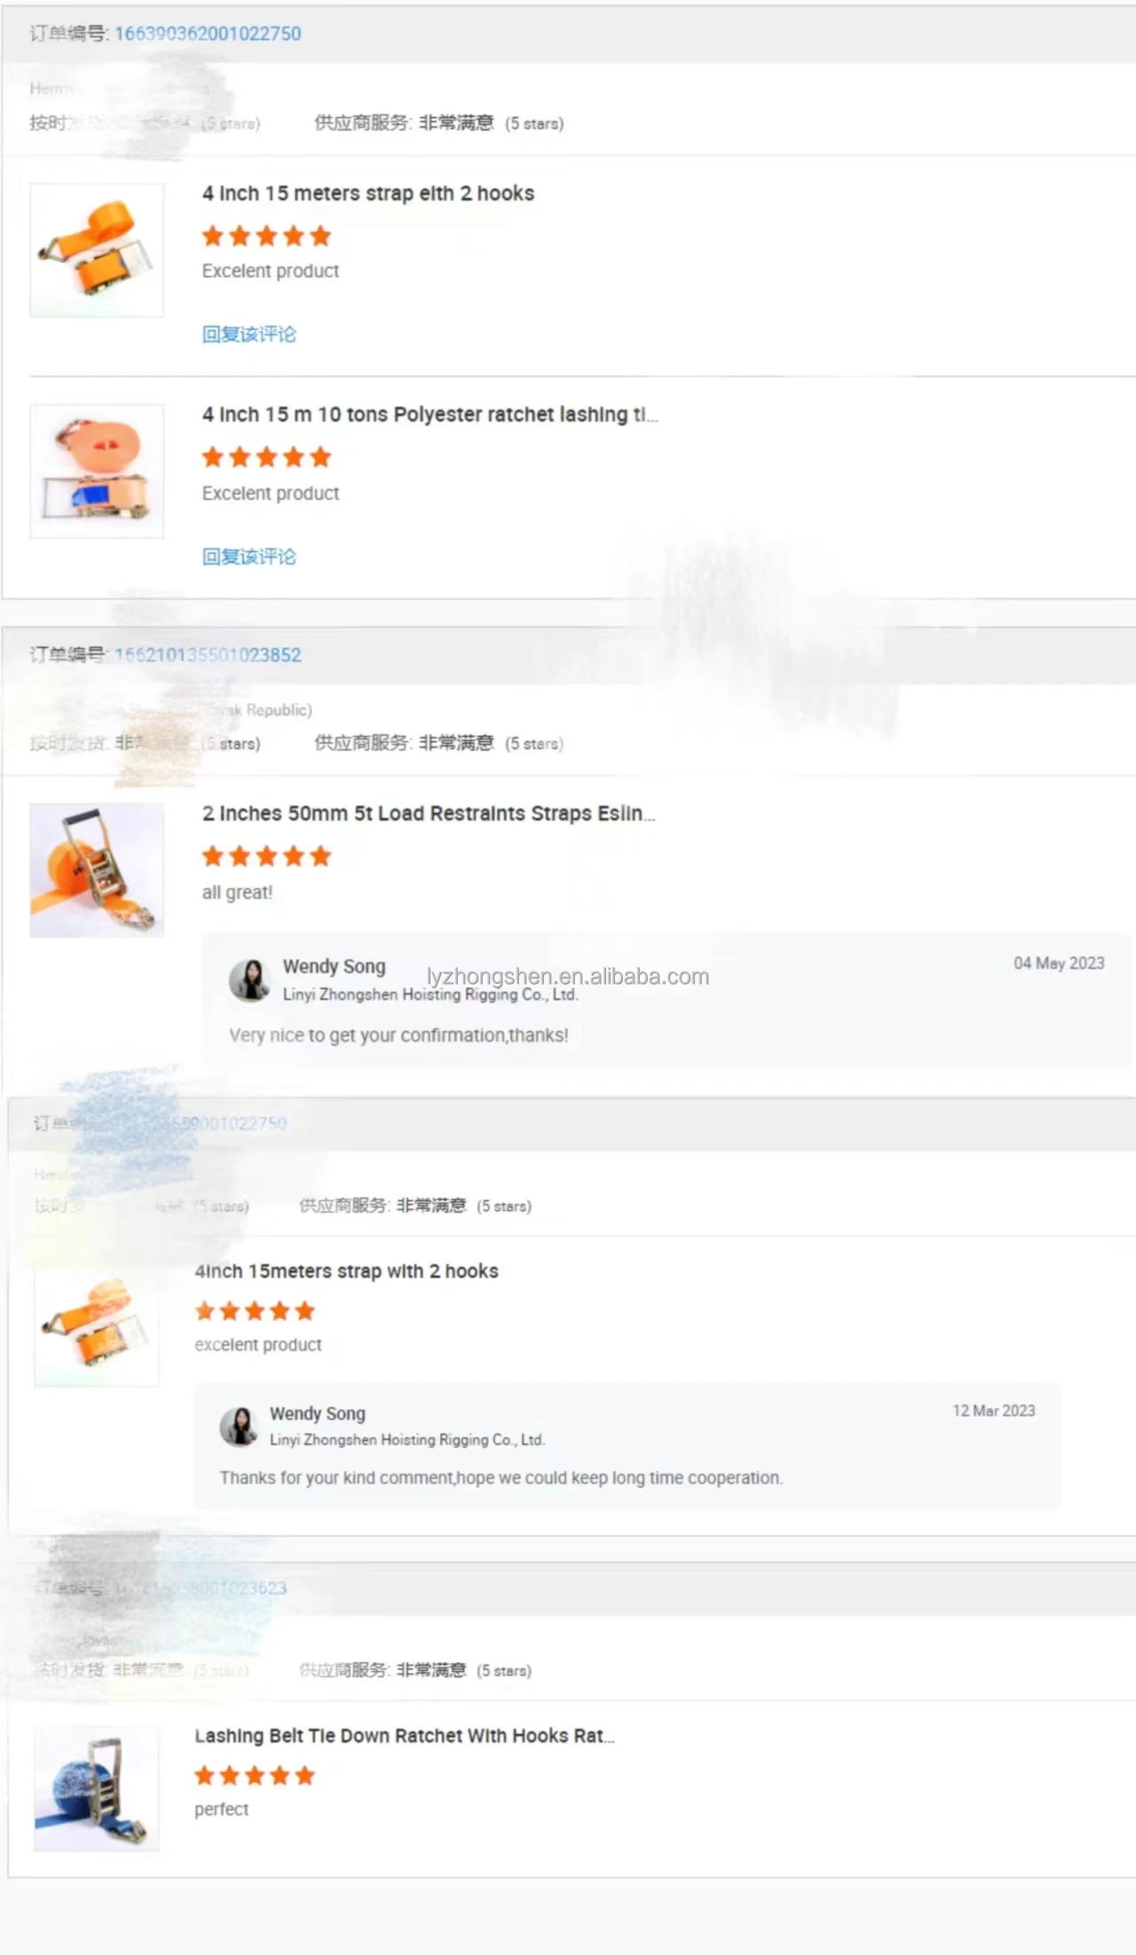Viewport: 1136px width, 1955px height.
Task: Click star rating under Lashing Belt Tie Down
Action: (255, 1776)
